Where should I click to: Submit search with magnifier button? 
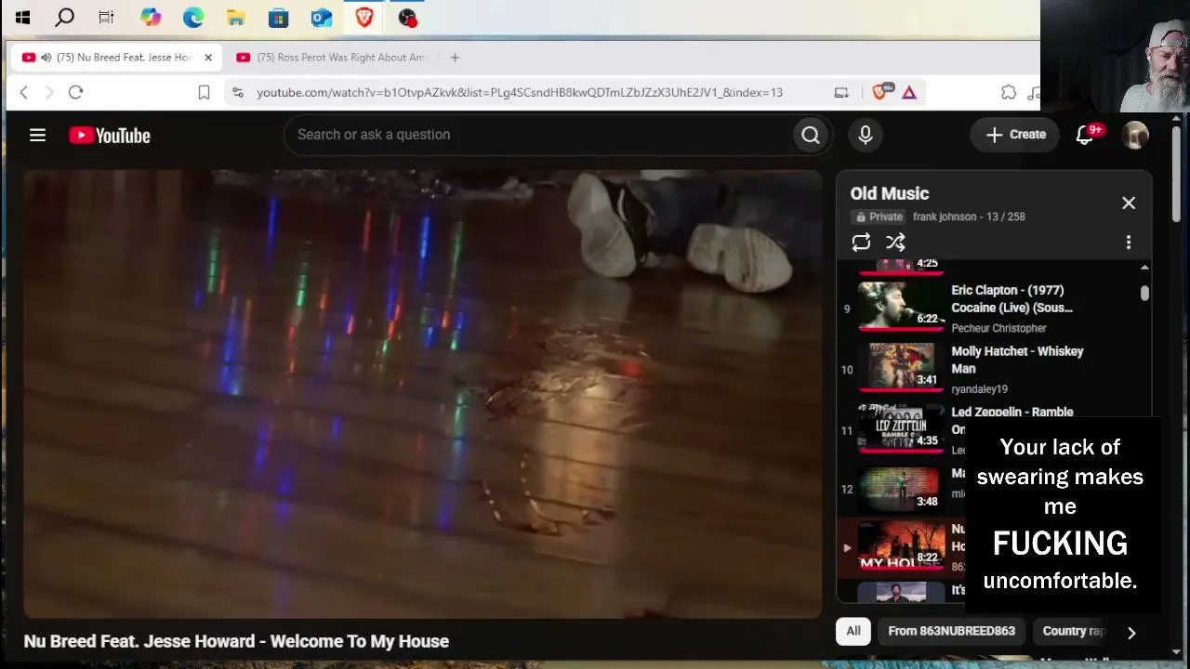click(811, 135)
